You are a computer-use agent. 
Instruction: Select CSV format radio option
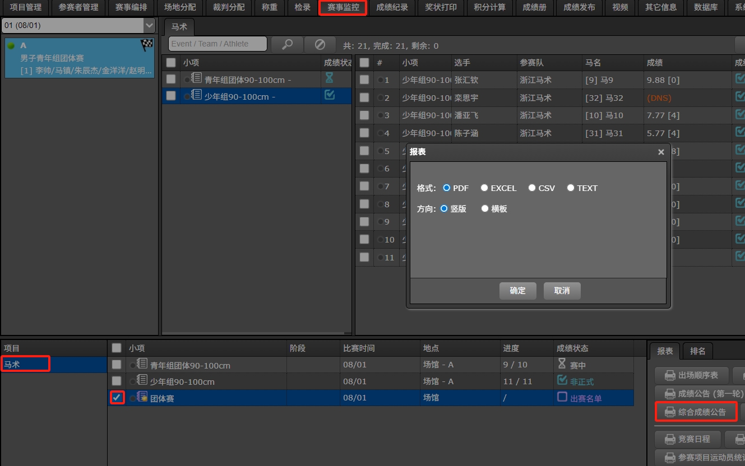[532, 188]
